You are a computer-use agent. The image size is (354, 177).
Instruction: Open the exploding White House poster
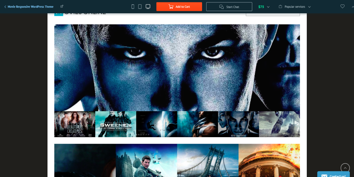pyautogui.click(x=269, y=160)
